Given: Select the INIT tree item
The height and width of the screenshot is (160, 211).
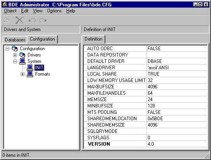Looking at the screenshot, I should (39, 68).
